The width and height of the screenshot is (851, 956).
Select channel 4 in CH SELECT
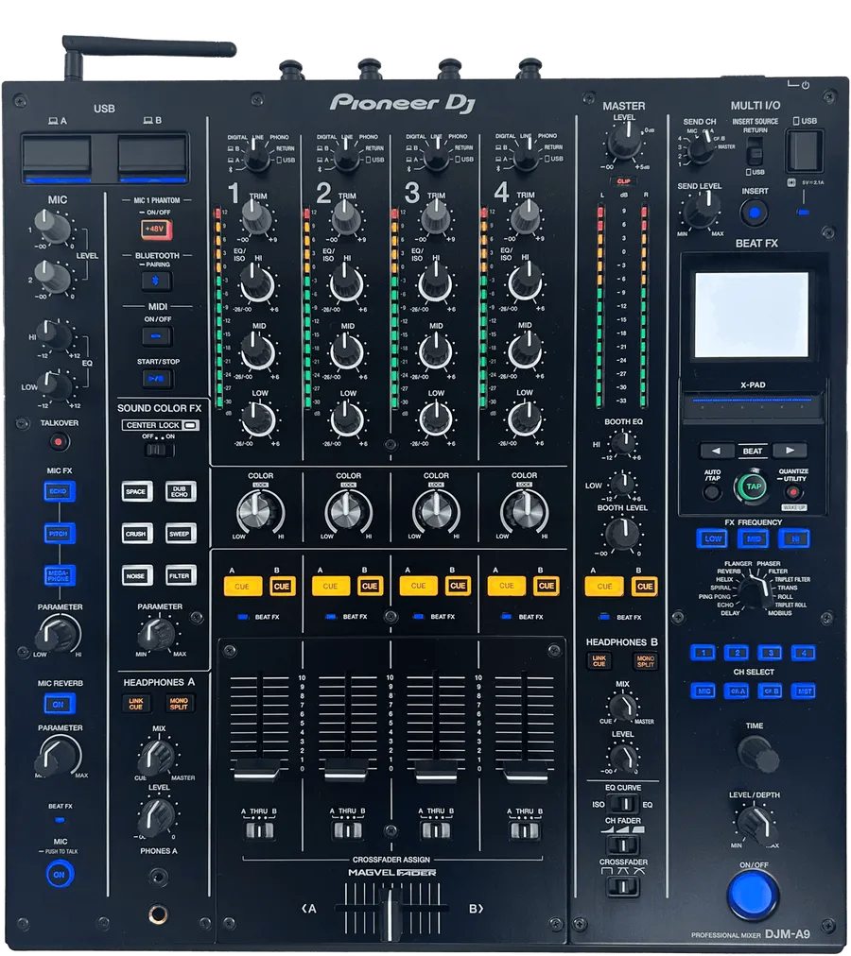[x=804, y=653]
